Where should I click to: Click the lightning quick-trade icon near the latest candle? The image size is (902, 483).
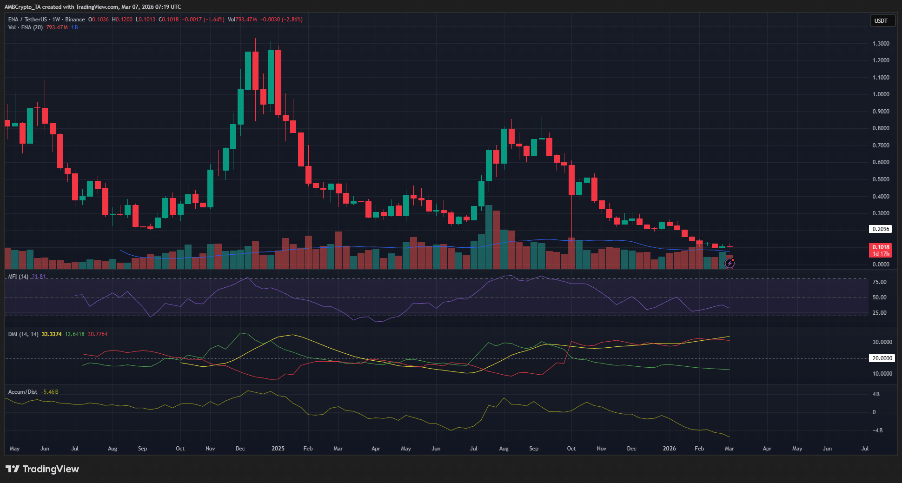pyautogui.click(x=730, y=264)
